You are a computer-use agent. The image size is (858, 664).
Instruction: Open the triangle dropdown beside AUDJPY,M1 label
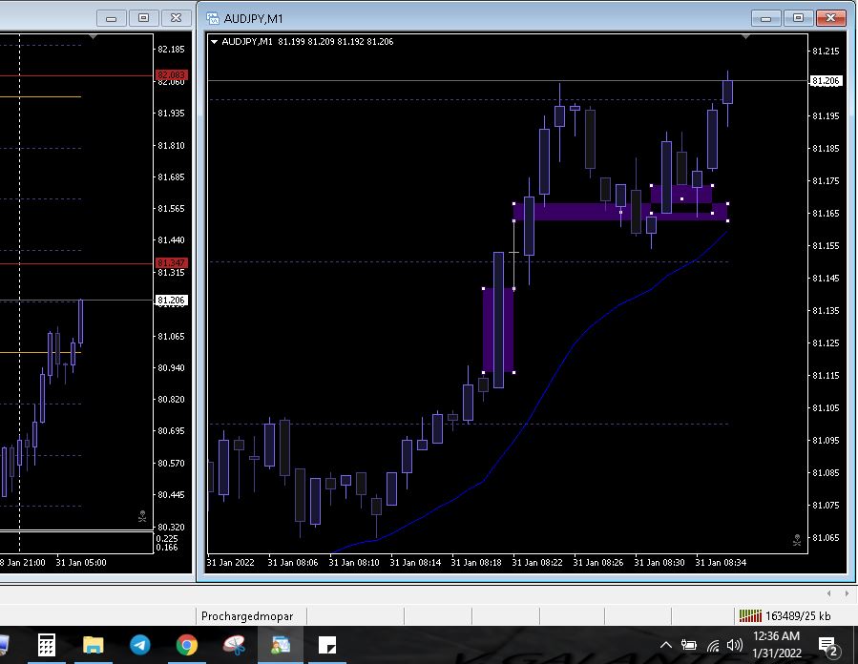[215, 41]
